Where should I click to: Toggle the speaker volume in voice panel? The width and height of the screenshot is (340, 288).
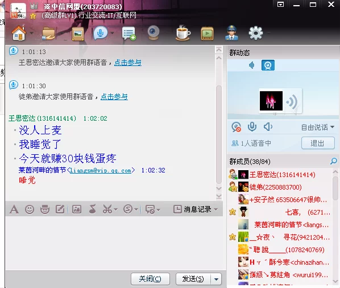click(x=268, y=126)
